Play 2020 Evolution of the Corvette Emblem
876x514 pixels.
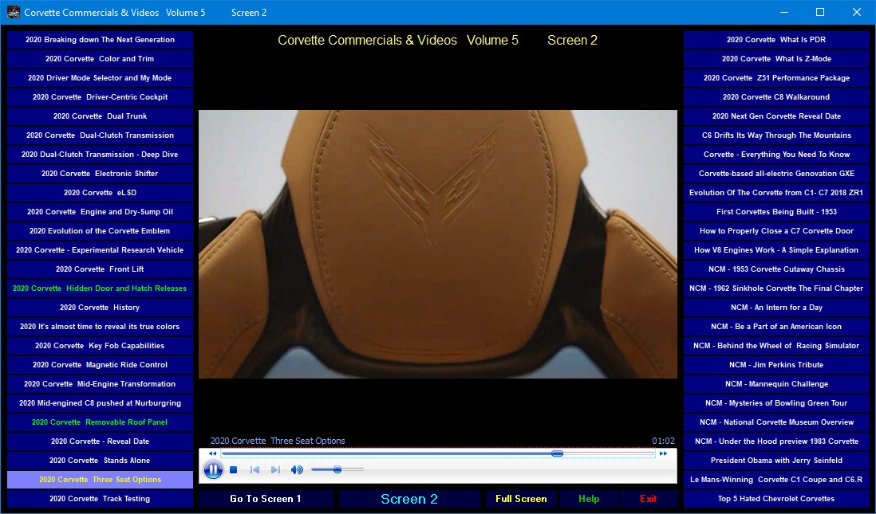[100, 231]
